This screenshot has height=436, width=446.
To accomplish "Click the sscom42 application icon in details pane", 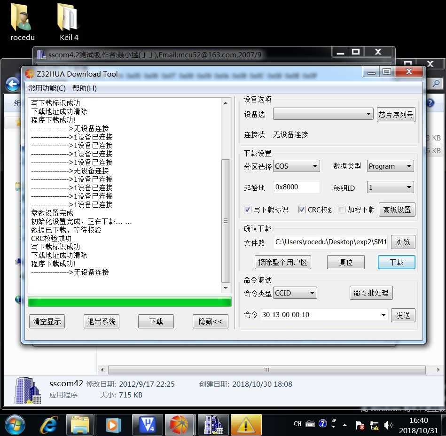I will (28, 390).
